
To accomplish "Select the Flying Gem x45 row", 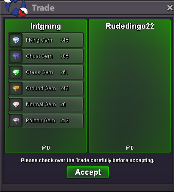I will click(x=46, y=40).
